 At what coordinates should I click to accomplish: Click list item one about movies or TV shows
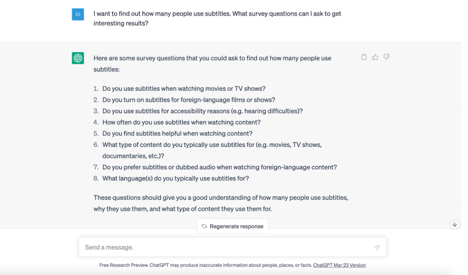click(x=184, y=89)
